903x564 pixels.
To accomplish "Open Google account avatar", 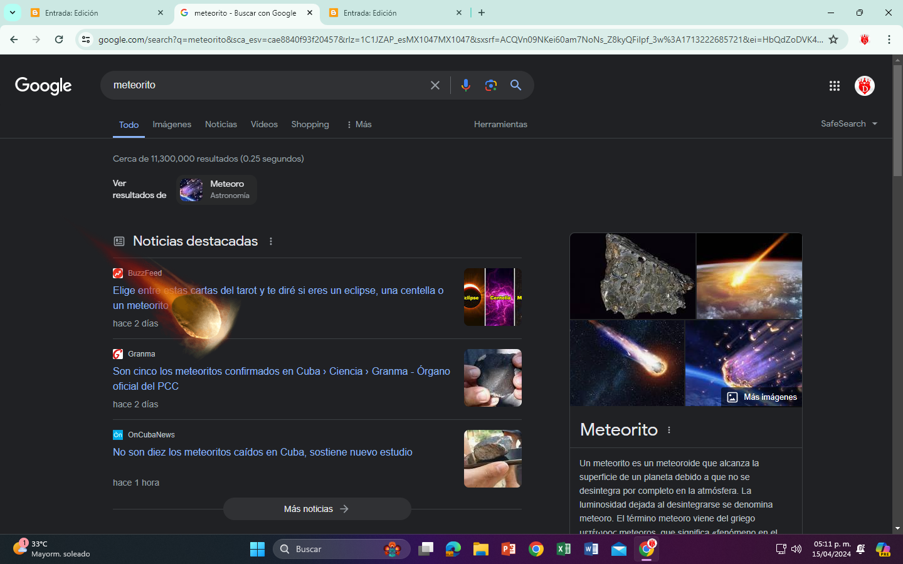I will coord(865,86).
